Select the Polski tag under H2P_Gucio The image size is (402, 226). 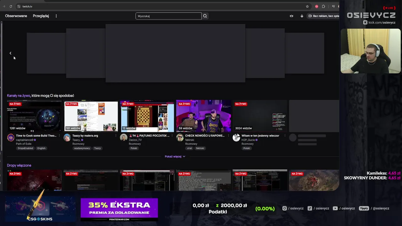247,148
